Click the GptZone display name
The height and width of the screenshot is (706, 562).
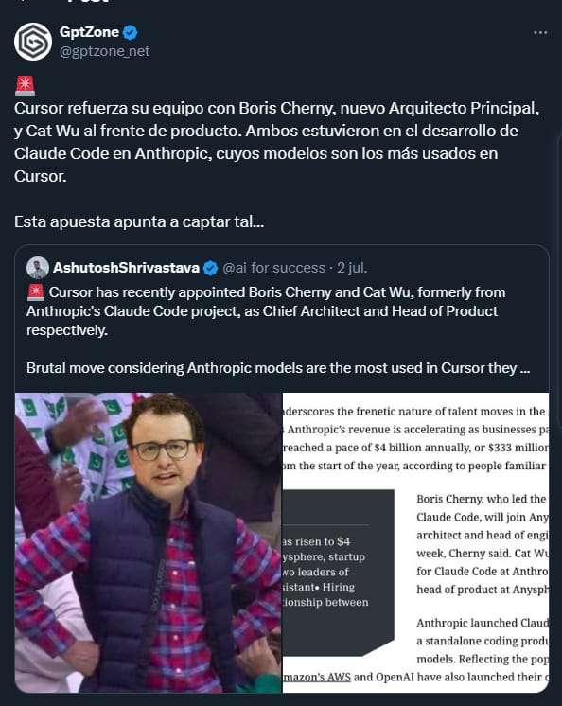click(89, 32)
